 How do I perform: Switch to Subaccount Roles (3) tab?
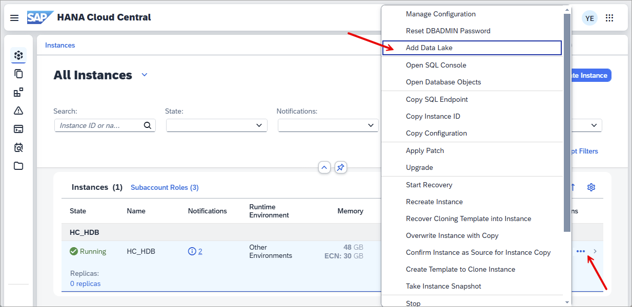[165, 187]
